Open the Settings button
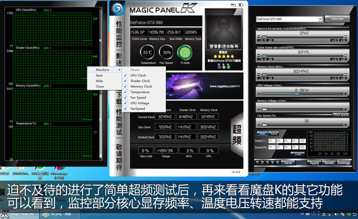The image size is (358, 219). click(344, 163)
